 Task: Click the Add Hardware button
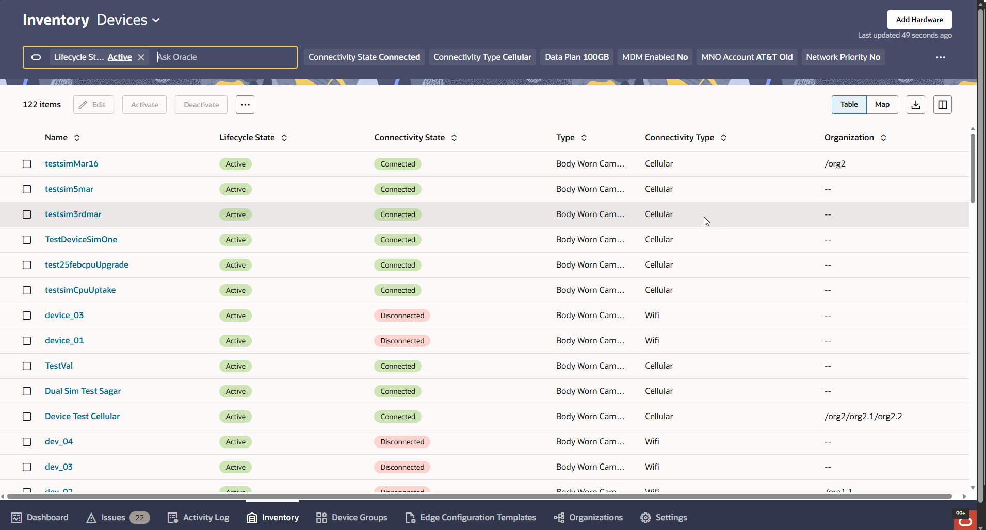click(919, 20)
